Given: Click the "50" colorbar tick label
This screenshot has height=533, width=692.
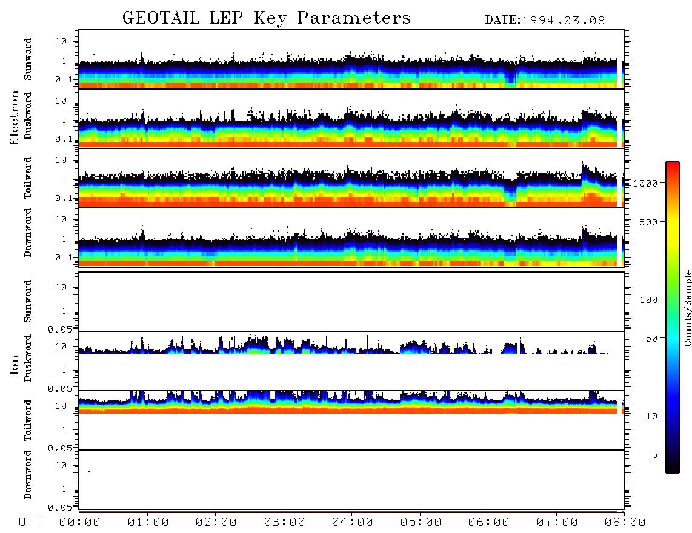Looking at the screenshot, I should [651, 339].
